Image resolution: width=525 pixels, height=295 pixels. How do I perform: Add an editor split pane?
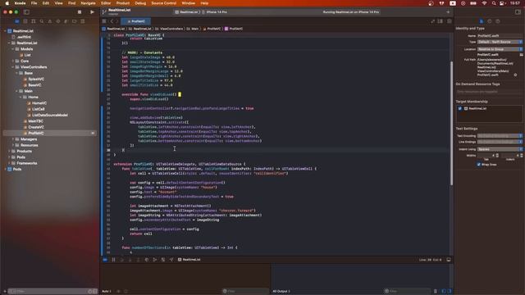449,21
